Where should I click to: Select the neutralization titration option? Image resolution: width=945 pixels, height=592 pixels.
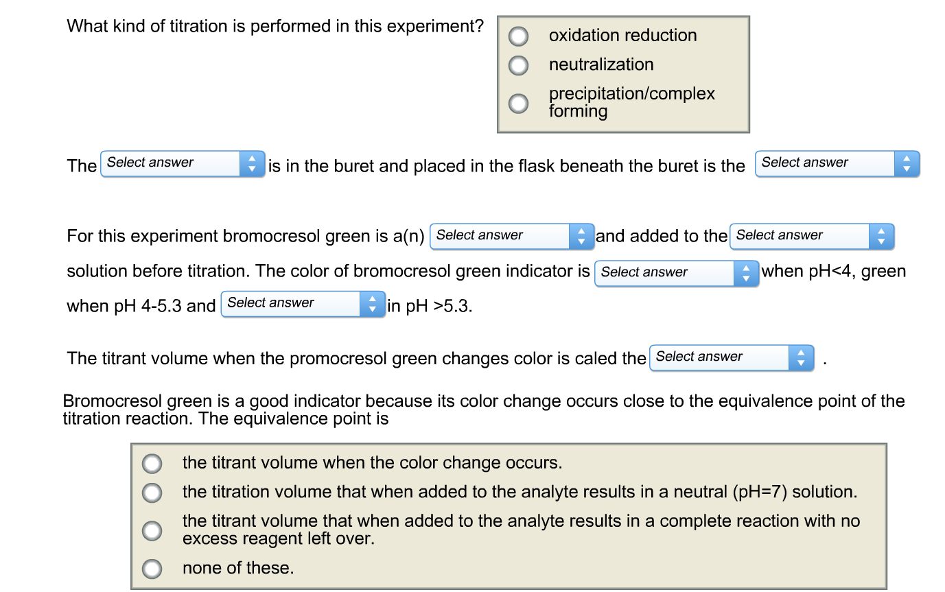click(x=518, y=65)
